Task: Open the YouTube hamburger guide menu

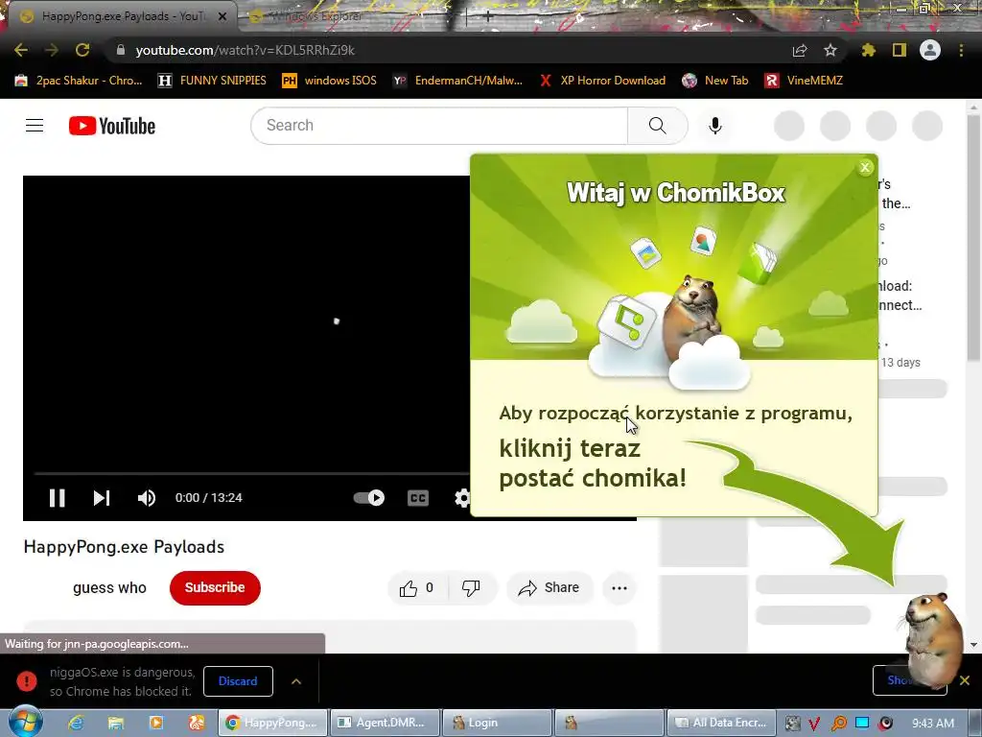Action: click(x=35, y=126)
